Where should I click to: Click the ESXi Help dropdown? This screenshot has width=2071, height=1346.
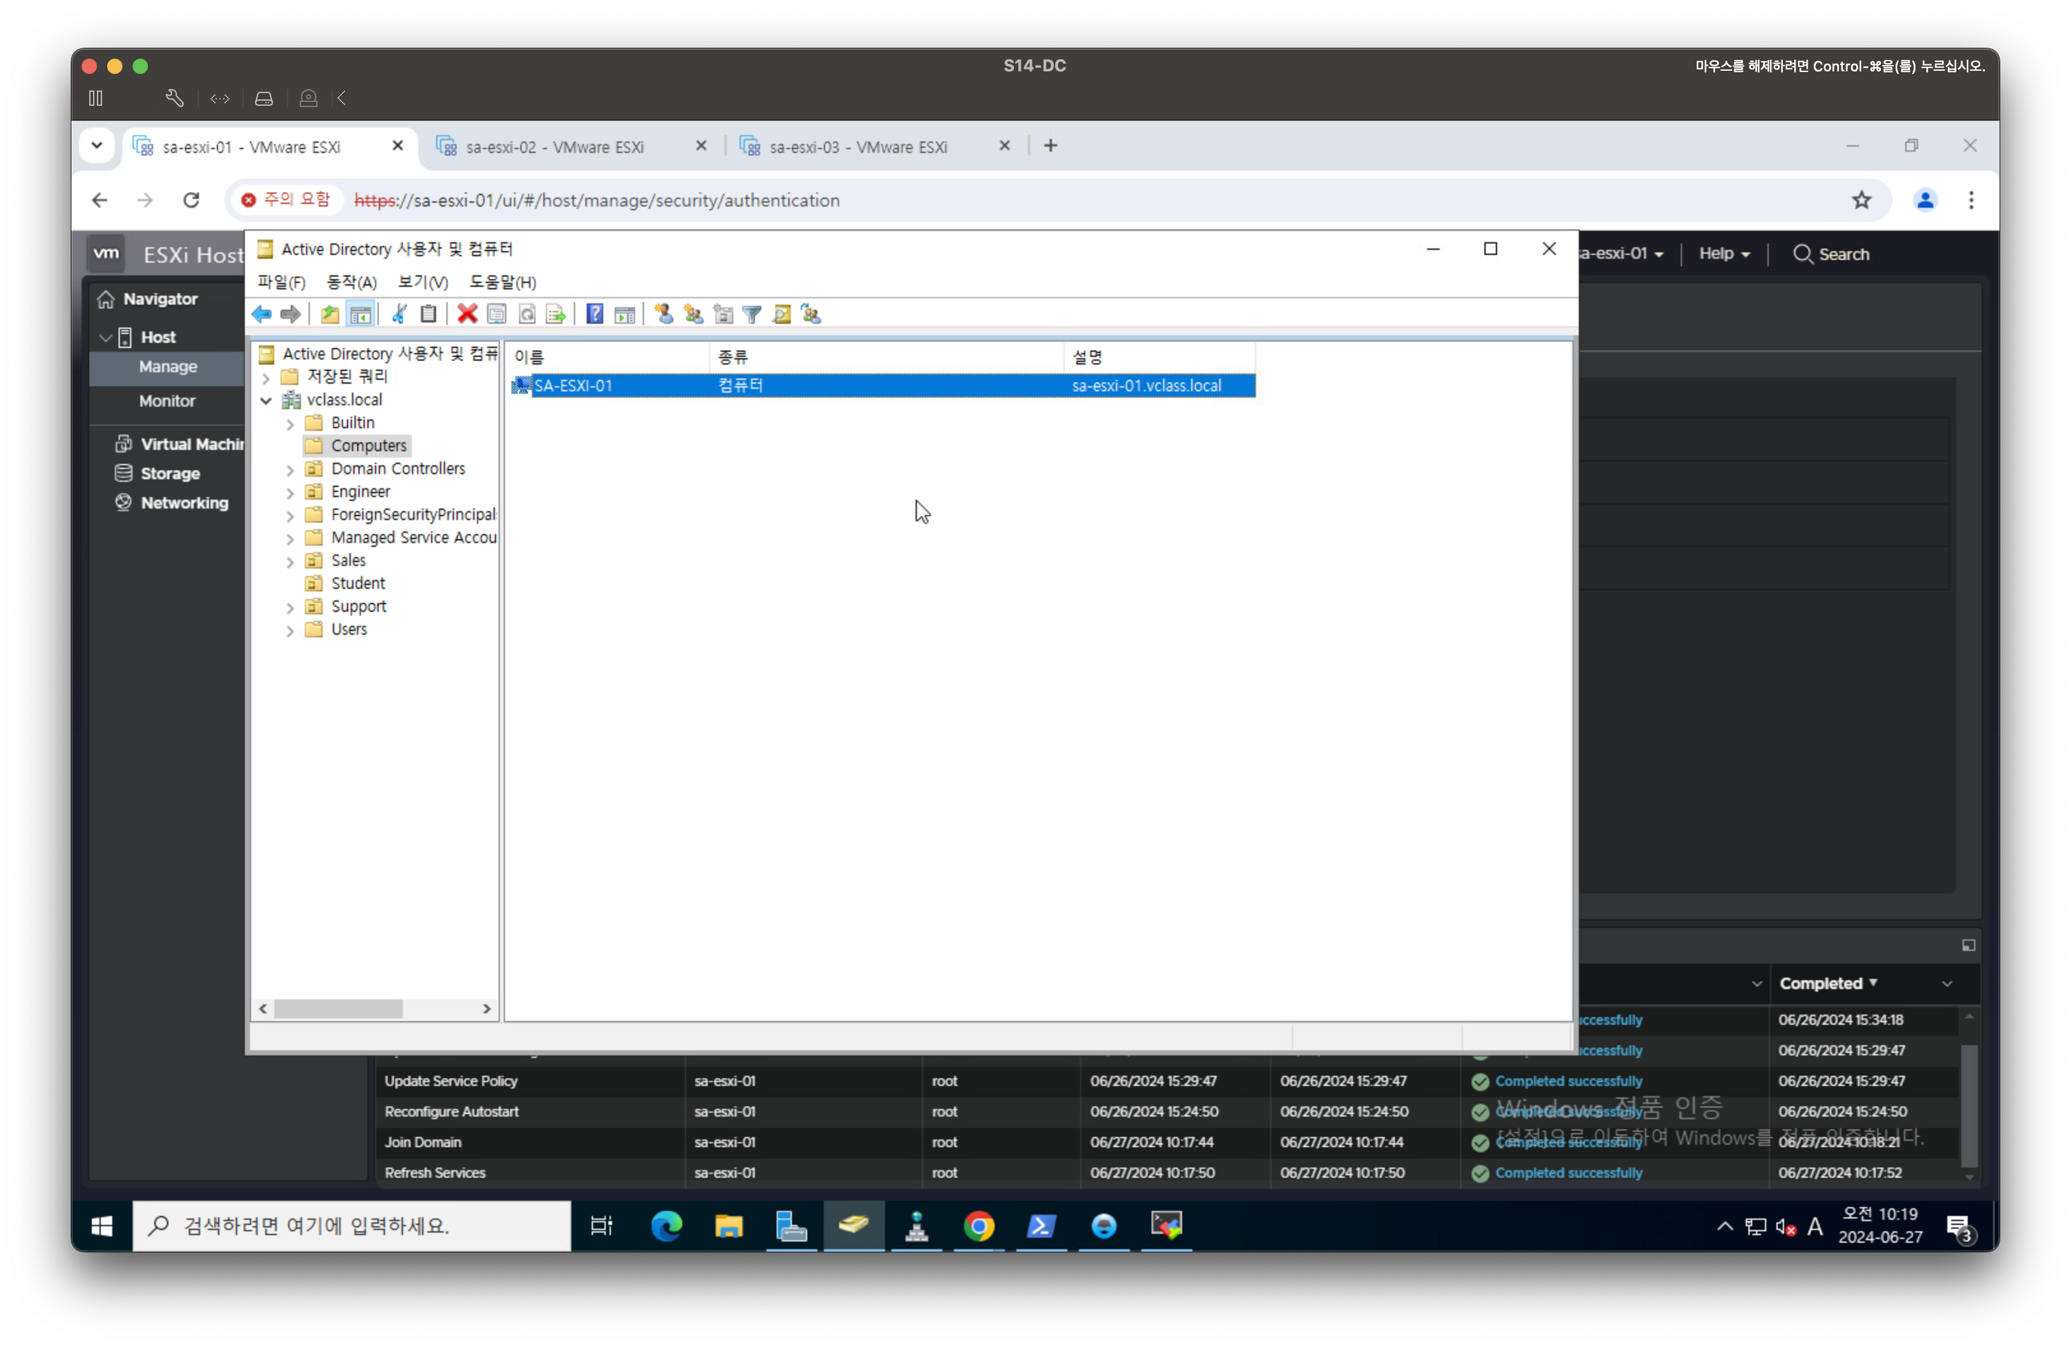pyautogui.click(x=1723, y=254)
